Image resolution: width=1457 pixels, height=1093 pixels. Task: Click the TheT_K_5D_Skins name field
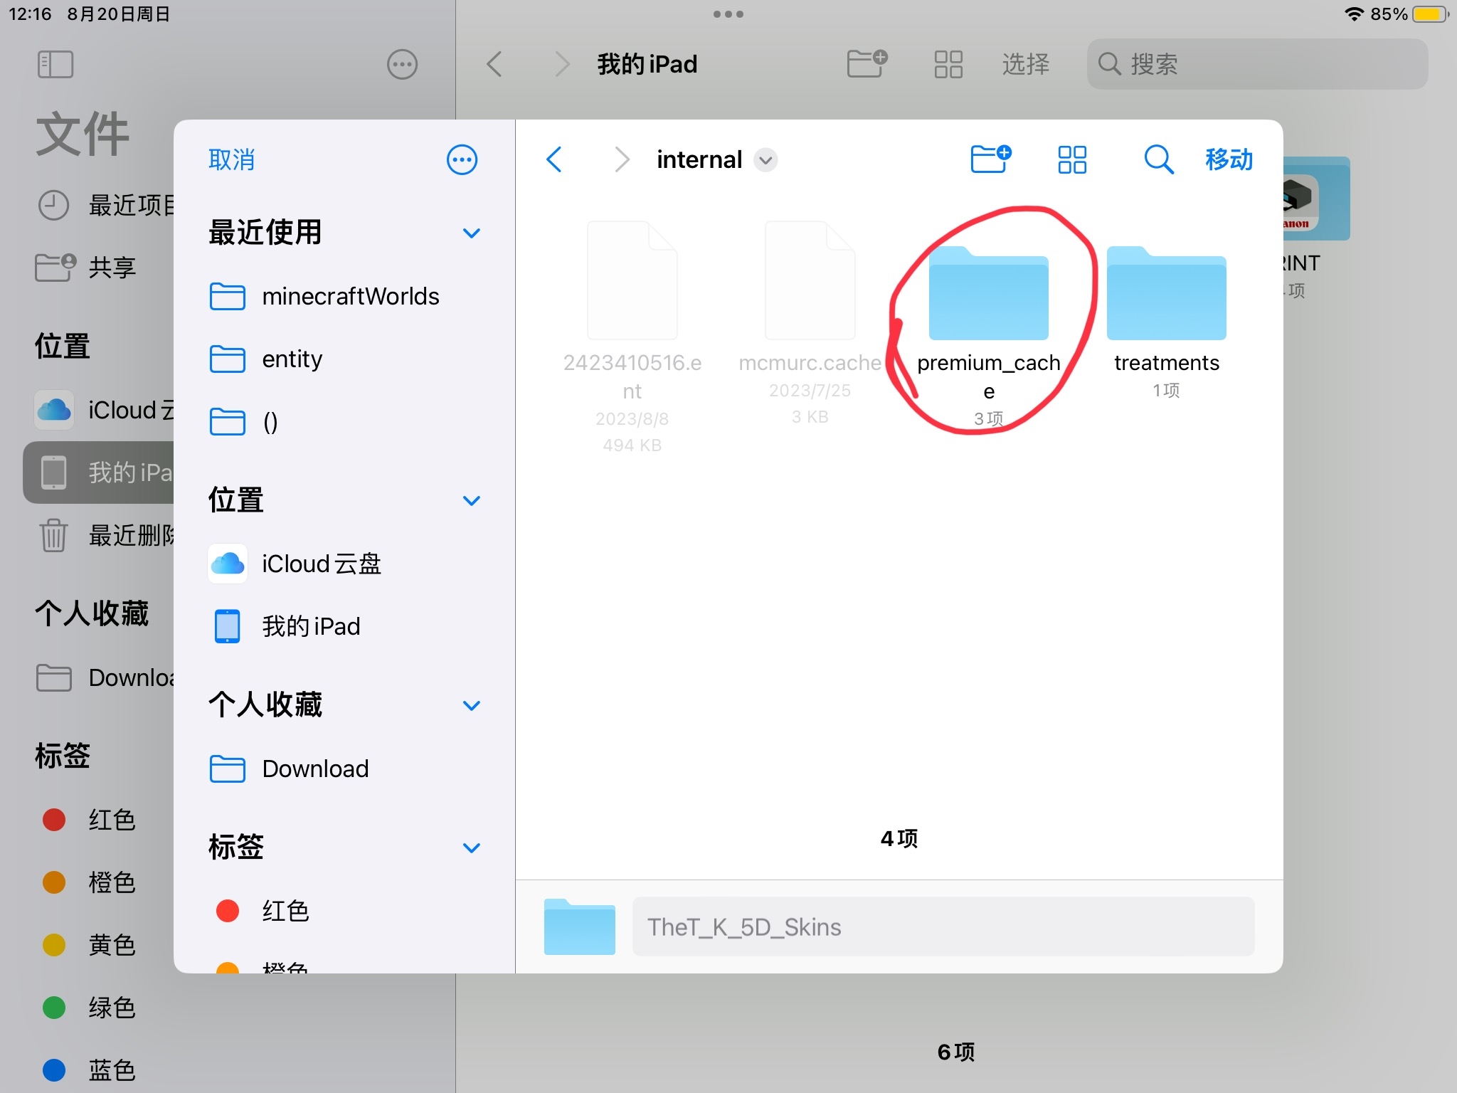943,926
